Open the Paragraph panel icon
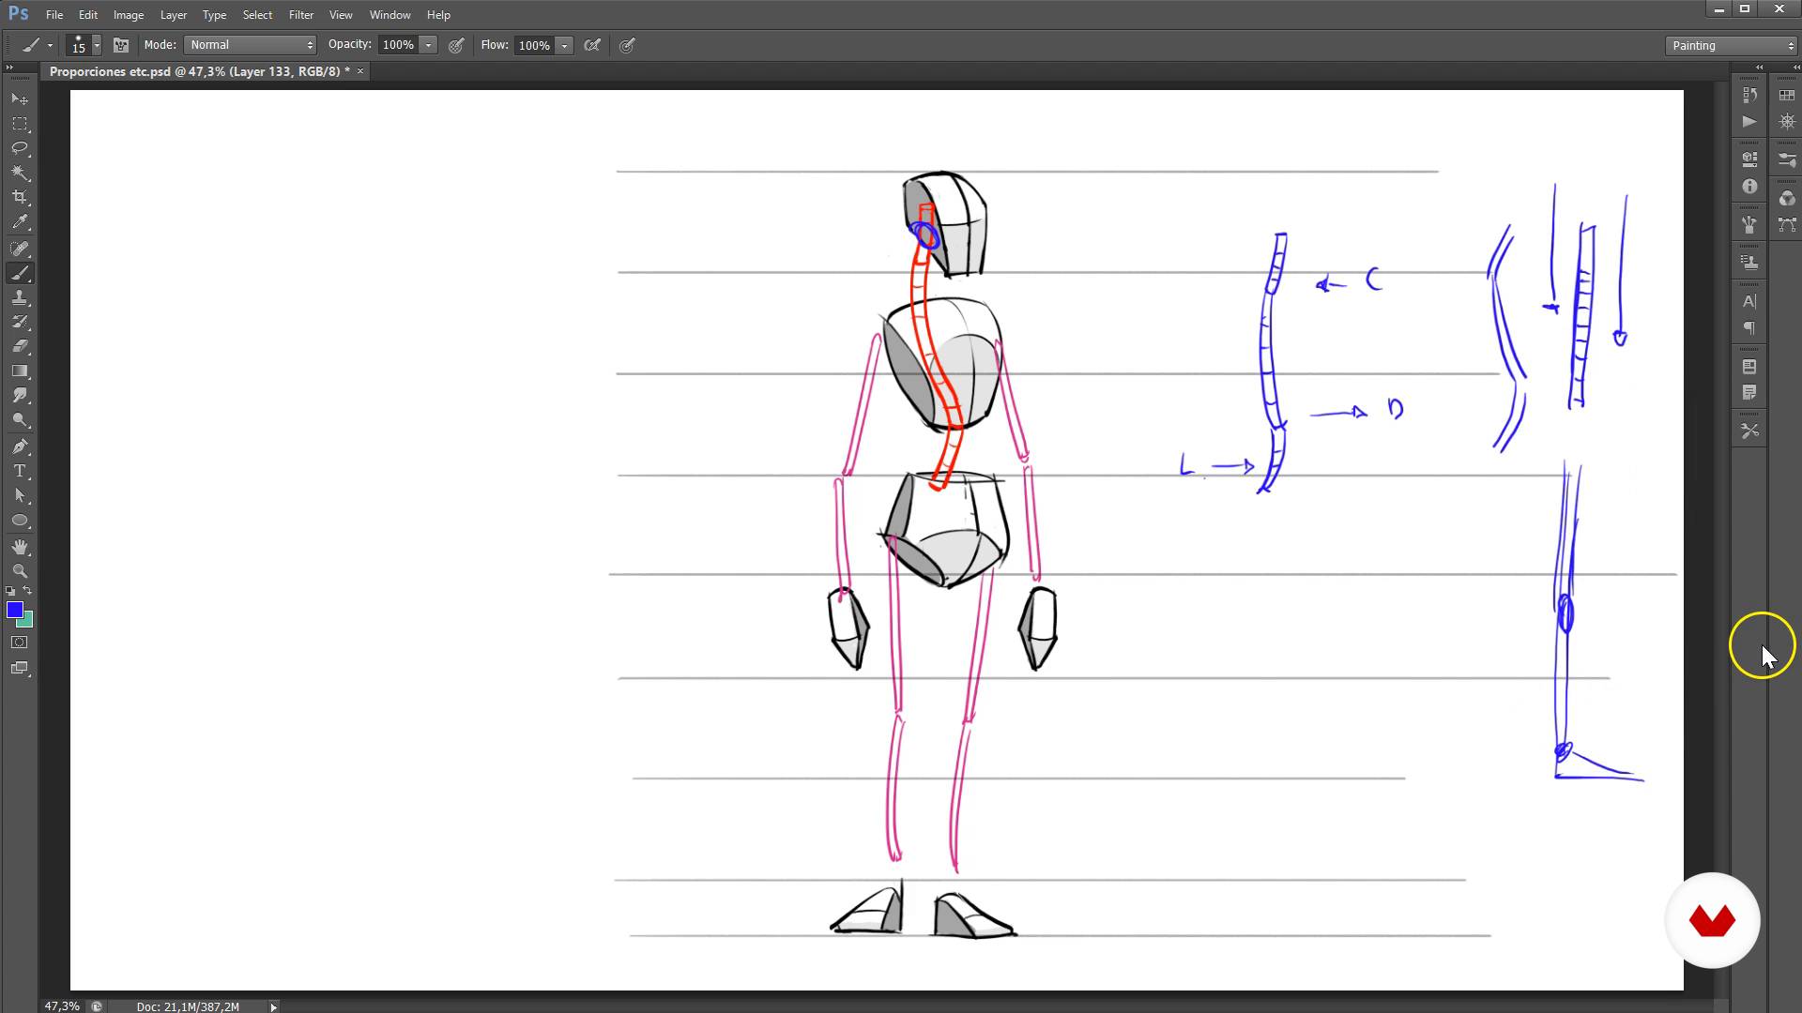 [1749, 328]
